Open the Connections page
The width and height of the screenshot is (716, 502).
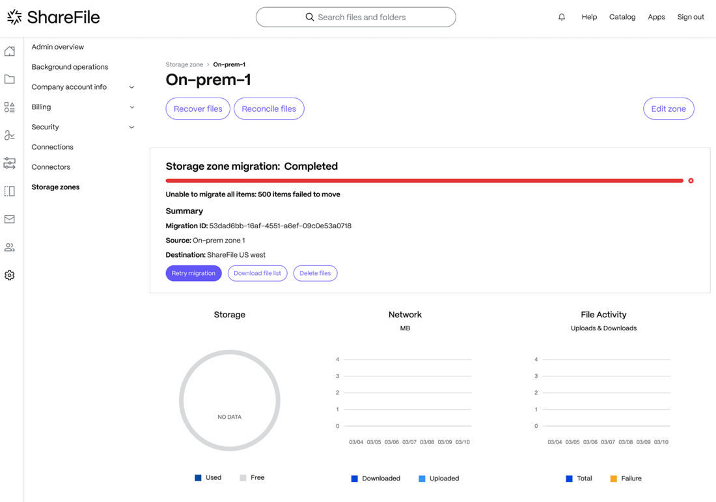click(x=53, y=147)
